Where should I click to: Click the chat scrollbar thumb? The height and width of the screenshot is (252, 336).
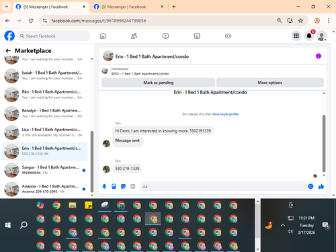324,143
